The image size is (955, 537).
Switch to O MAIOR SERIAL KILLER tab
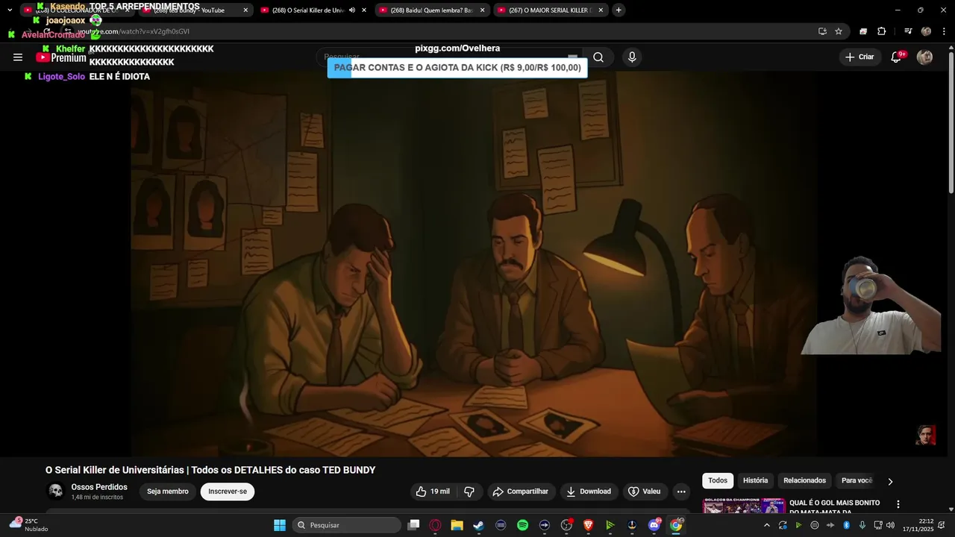550,10
